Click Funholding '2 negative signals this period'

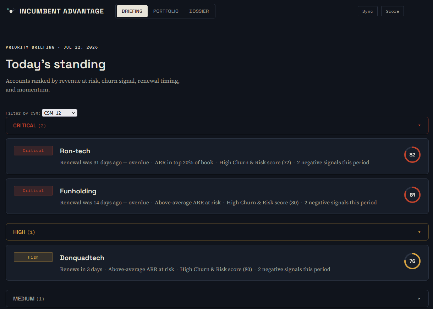pyautogui.click(x=341, y=203)
